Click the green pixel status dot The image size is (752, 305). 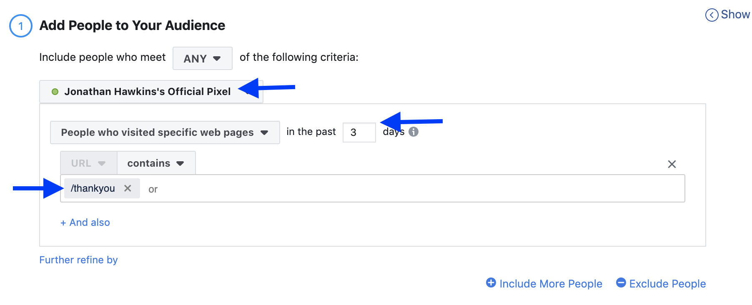55,92
